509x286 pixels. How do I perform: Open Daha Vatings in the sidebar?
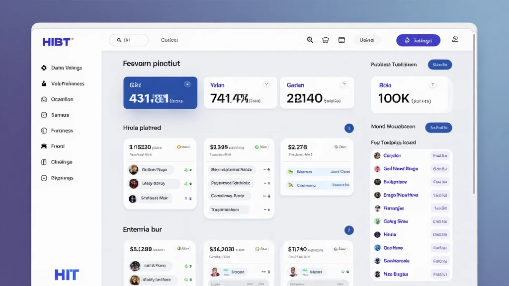click(66, 68)
